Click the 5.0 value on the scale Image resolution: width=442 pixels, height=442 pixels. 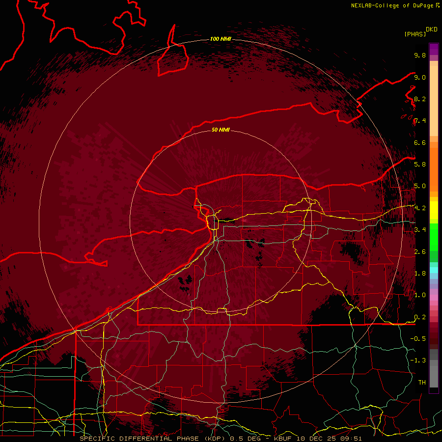(x=420, y=186)
